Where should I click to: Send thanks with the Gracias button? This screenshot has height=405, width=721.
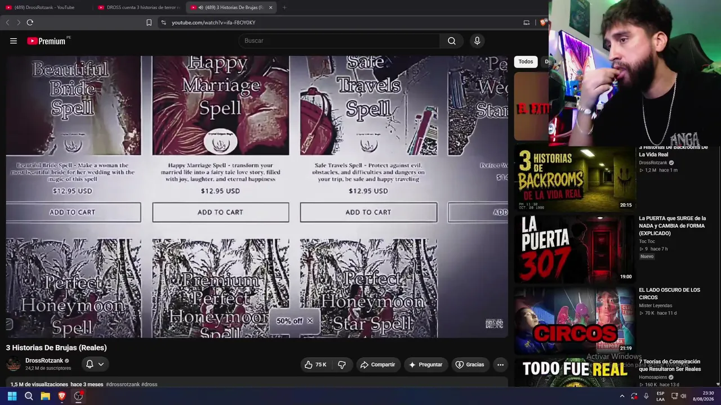470,364
